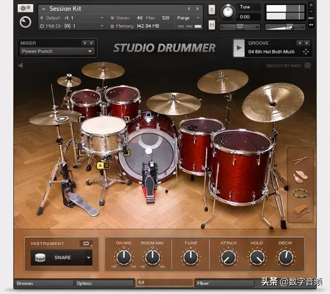Select the left crash cymbal behind the toms
This screenshot has width=330, height=294.
coord(103,70)
